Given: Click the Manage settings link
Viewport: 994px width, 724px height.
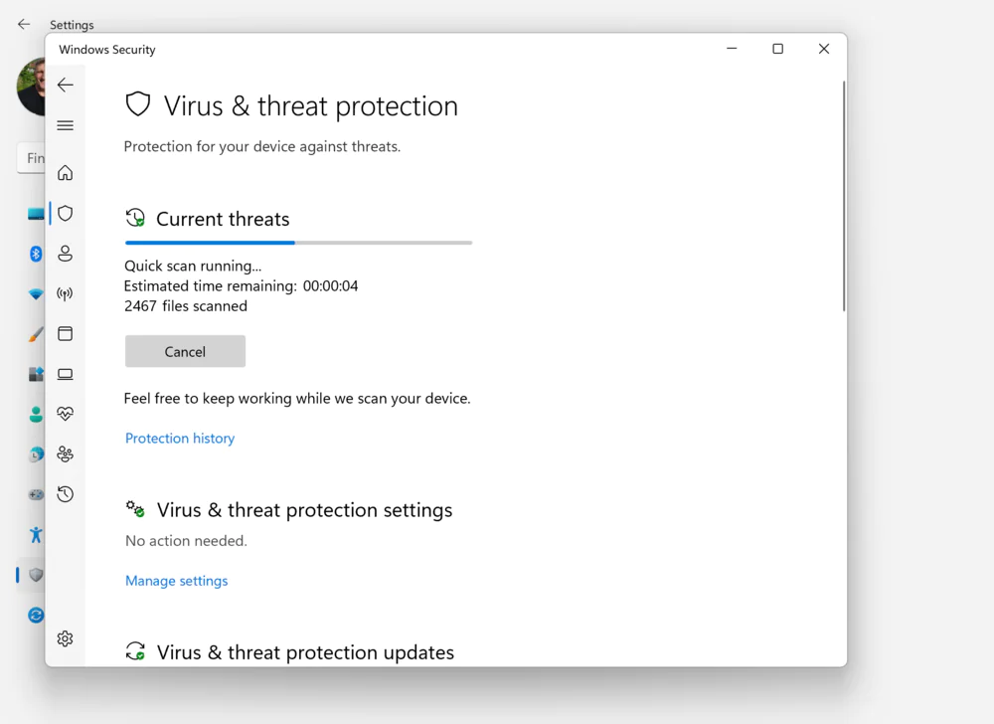Looking at the screenshot, I should (176, 581).
